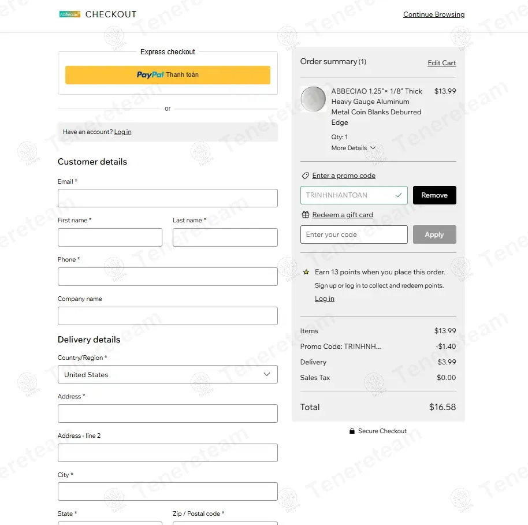The width and height of the screenshot is (528, 525).
Task: Focus the First name field
Action: (x=110, y=237)
